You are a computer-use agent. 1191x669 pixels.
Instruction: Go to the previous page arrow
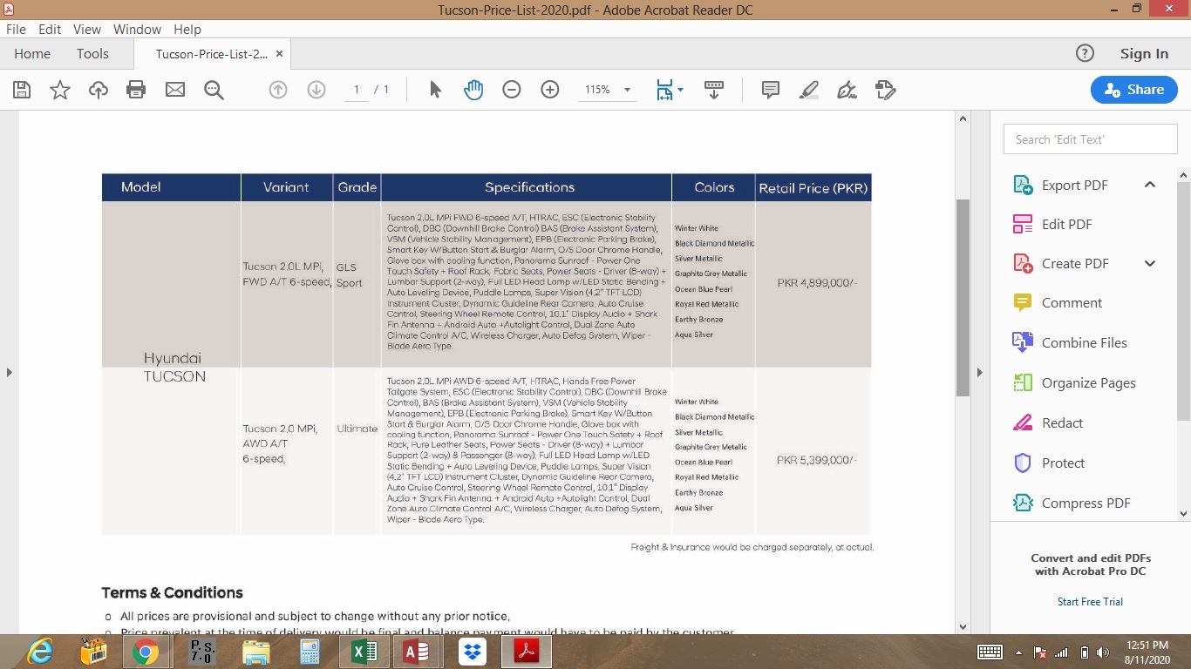click(278, 90)
